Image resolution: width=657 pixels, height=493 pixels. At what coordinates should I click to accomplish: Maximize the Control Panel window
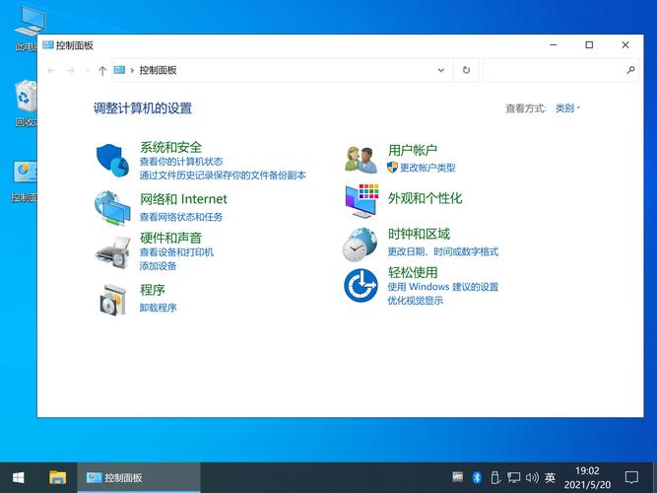[589, 45]
